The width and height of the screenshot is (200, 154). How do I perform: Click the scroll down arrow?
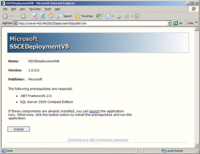tap(196, 145)
